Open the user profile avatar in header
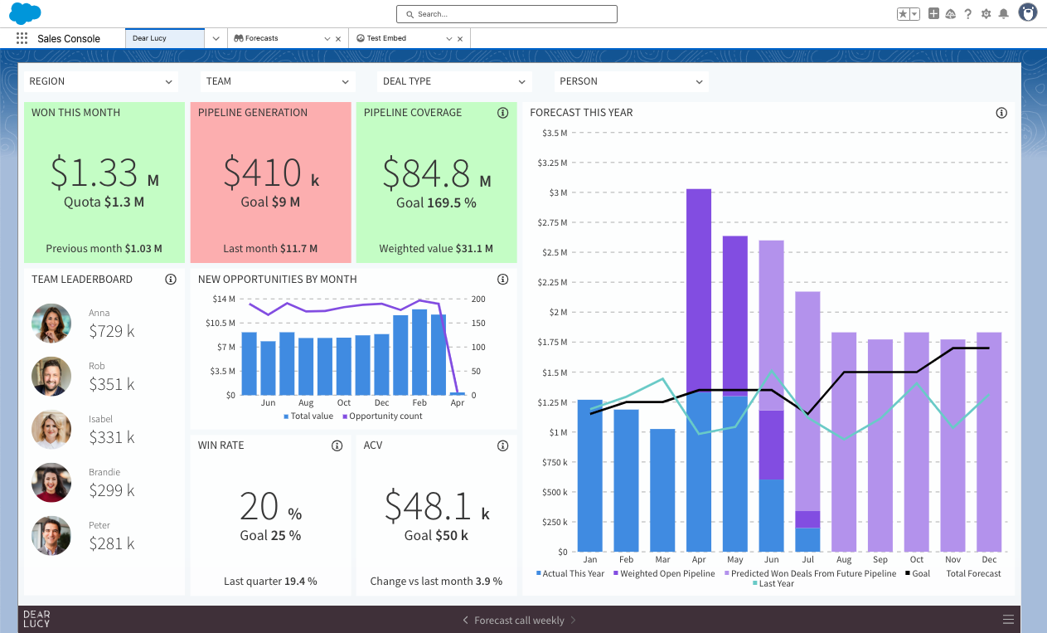Viewport: 1047px width, 633px height. [1028, 13]
